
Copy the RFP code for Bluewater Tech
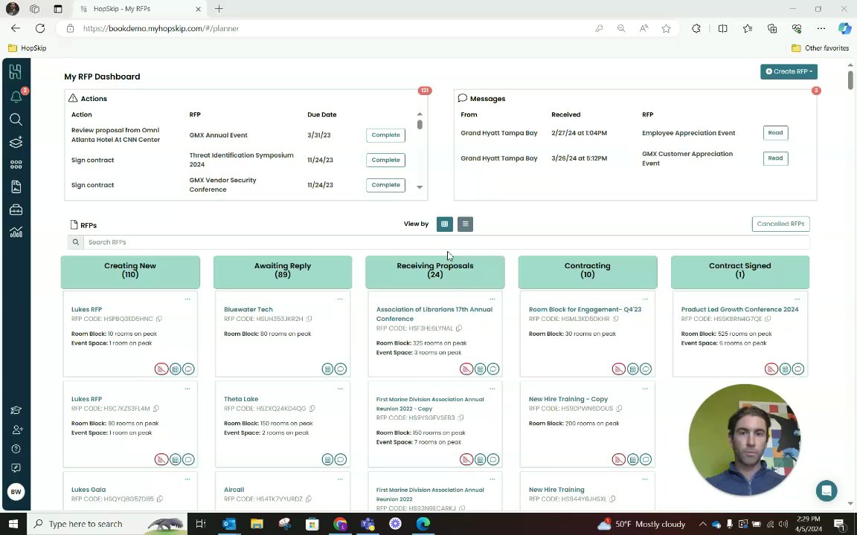coord(309,319)
